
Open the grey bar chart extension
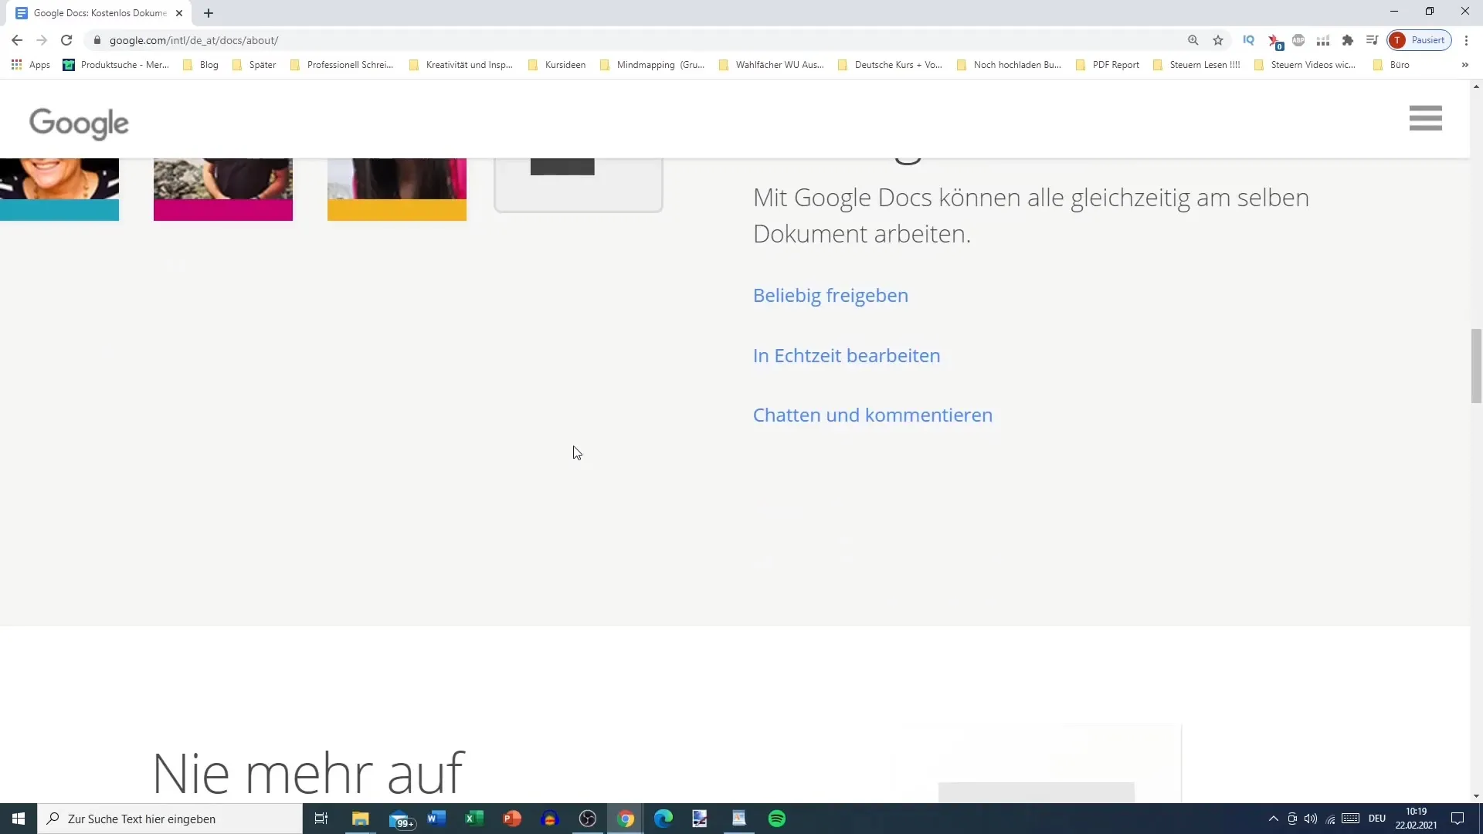(1323, 40)
